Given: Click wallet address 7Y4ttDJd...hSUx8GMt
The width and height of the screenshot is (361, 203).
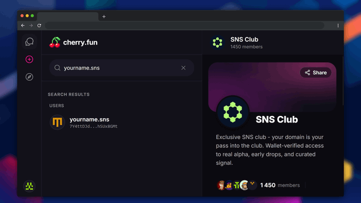Looking at the screenshot, I should point(93,126).
